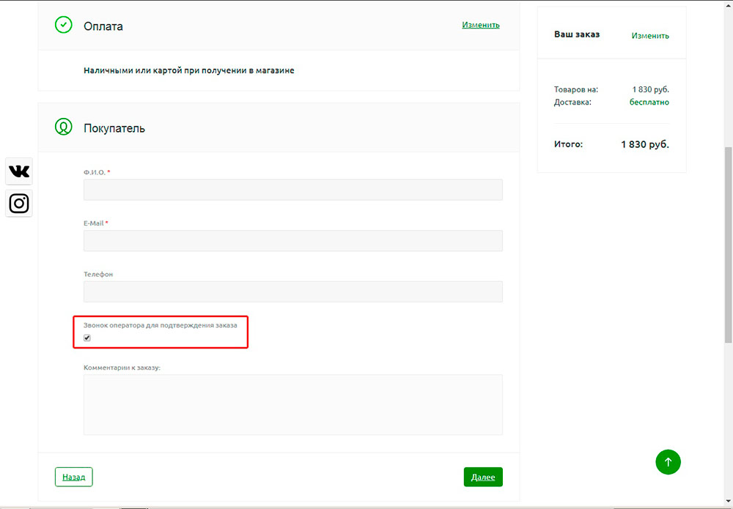Click the 'бесплатно' delivery value
The image size is (733, 509).
[x=649, y=102]
